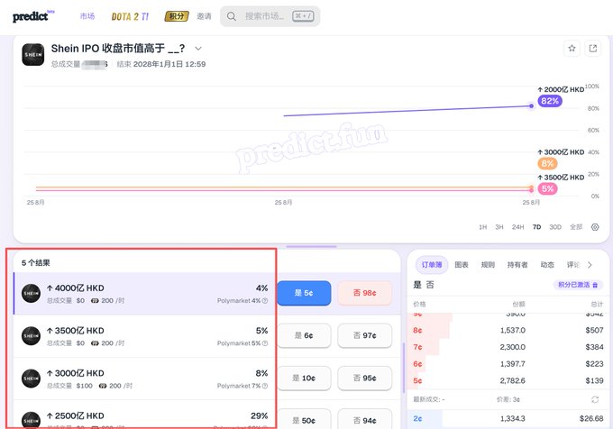
Task: Focus the 搜索市场 search field
Action: point(270,16)
